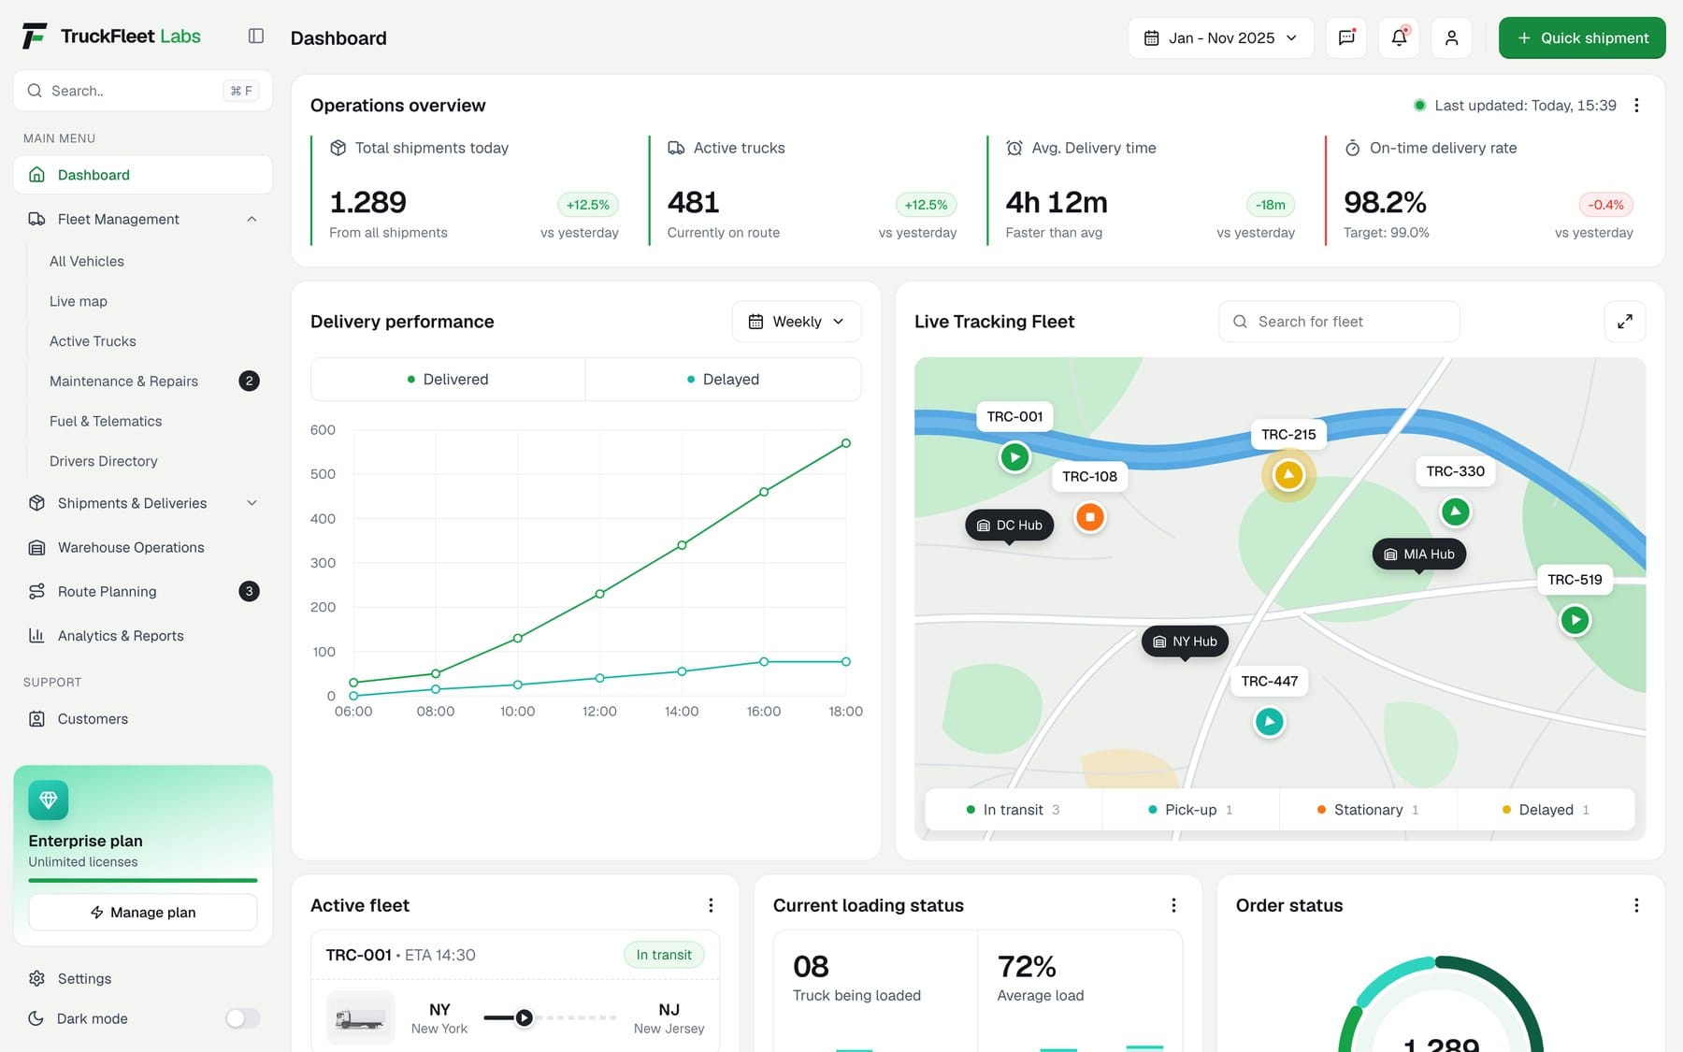Viewport: 1683px width, 1052px height.
Task: Open the messages chat icon
Action: click(x=1346, y=37)
